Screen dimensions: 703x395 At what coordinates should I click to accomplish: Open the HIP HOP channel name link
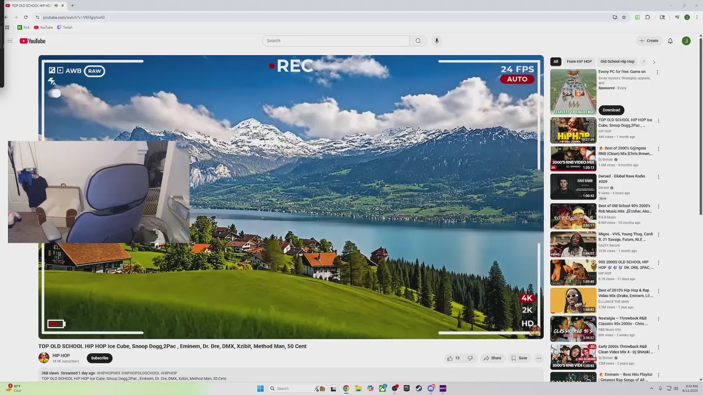click(61, 356)
